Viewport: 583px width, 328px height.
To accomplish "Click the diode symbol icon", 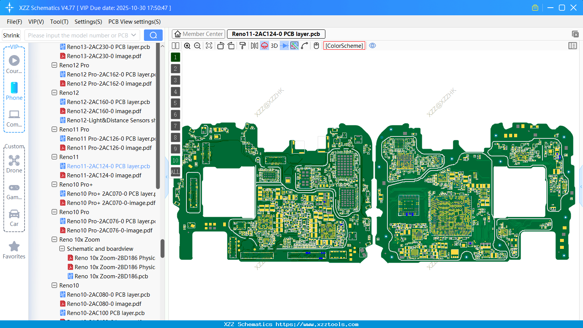I will pyautogui.click(x=284, y=46).
